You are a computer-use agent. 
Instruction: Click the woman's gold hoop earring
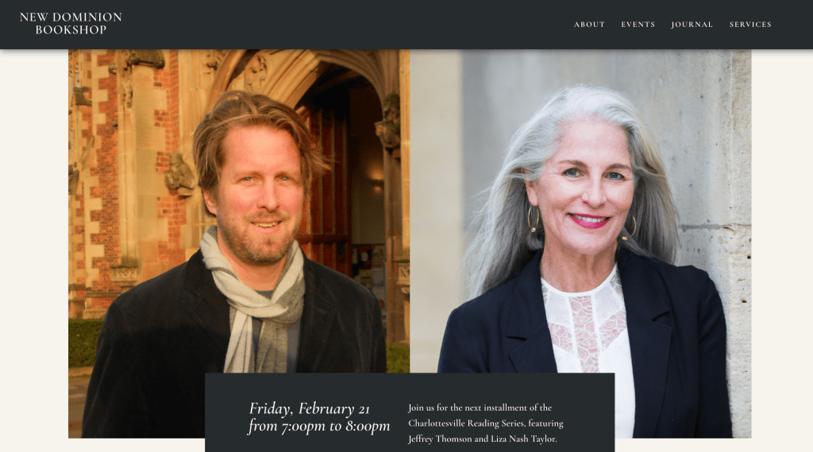click(533, 218)
